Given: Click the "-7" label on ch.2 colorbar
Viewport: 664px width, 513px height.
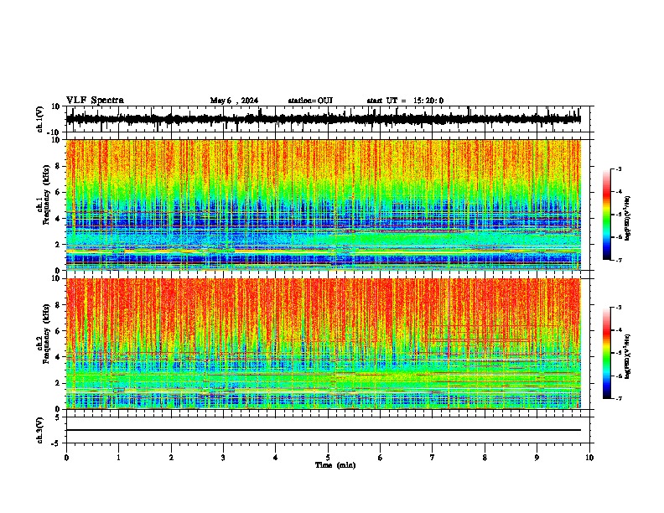Looking at the screenshot, I should point(619,398).
